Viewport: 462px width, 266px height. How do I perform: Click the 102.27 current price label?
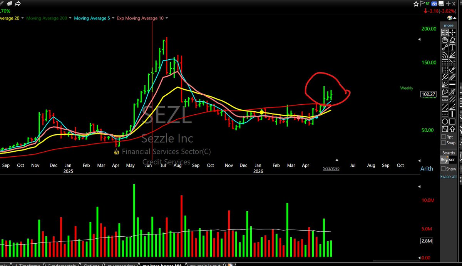coord(428,94)
